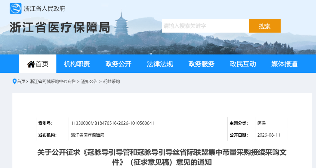The width and height of the screenshot is (316, 168).
Task: Open the 政务服务 menu item
Action: tap(201, 64)
